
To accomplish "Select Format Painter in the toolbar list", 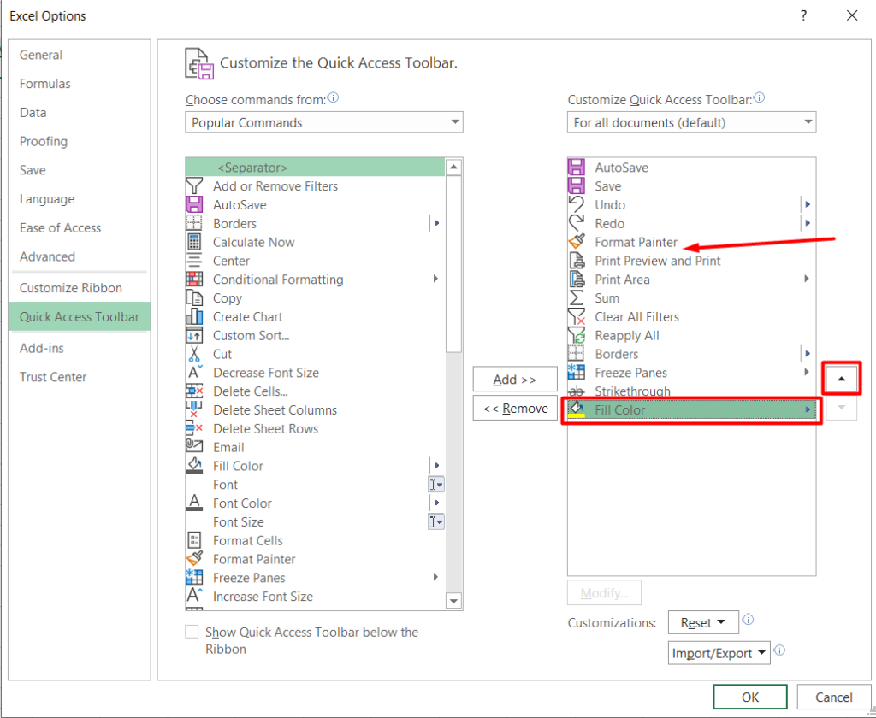I will (691, 242).
